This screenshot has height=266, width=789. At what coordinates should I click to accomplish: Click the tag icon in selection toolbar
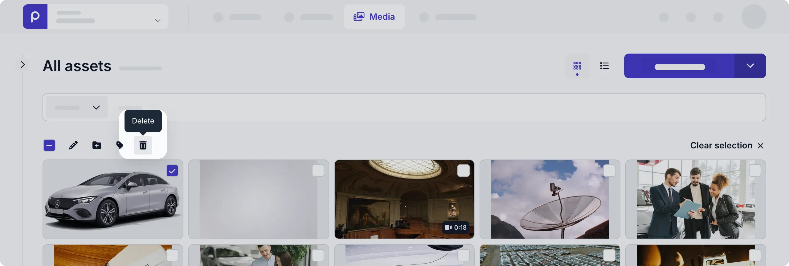[x=120, y=145]
